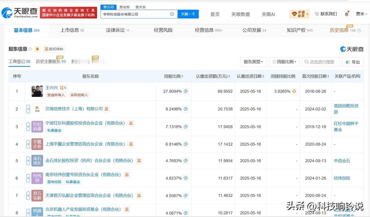Expand the 宁波红杉科盛 shareholder row
Viewport: 370px width, 217px height.
coord(28,127)
